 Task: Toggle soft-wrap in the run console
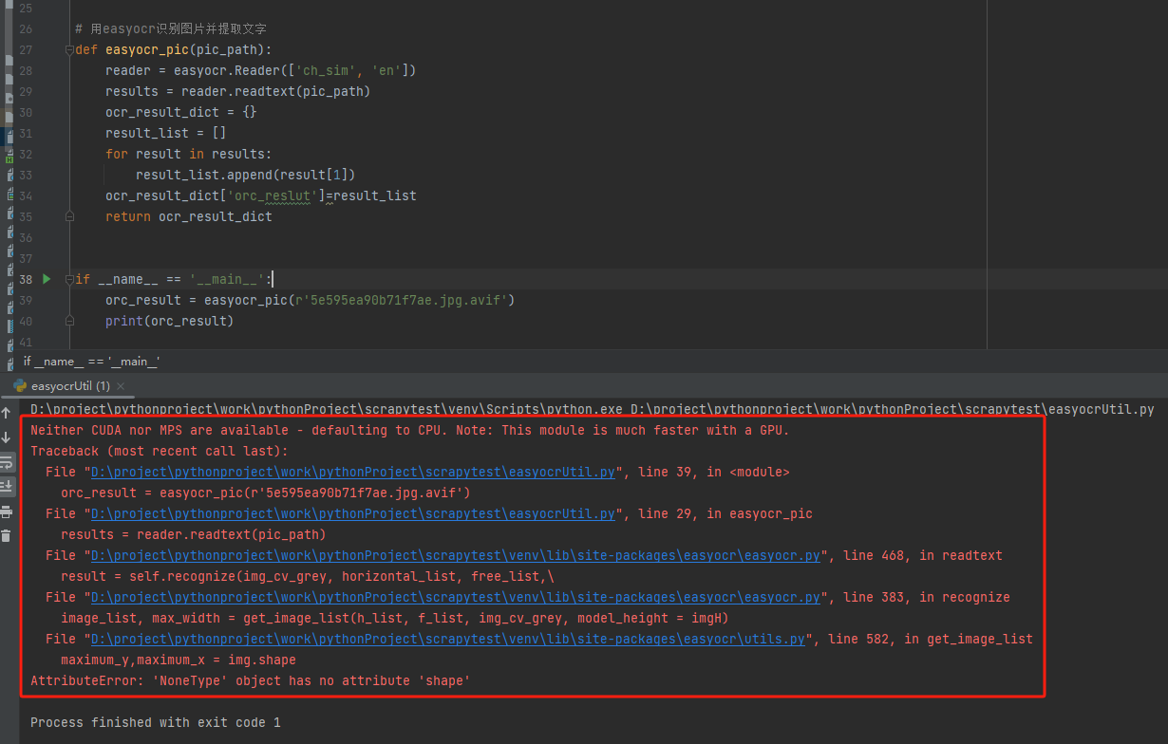pyautogui.click(x=7, y=462)
